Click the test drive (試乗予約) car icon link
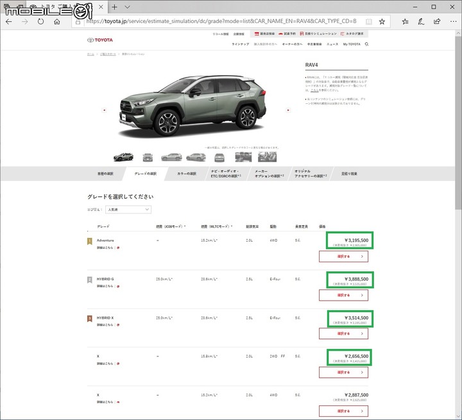The image size is (462, 420). pyautogui.click(x=287, y=34)
